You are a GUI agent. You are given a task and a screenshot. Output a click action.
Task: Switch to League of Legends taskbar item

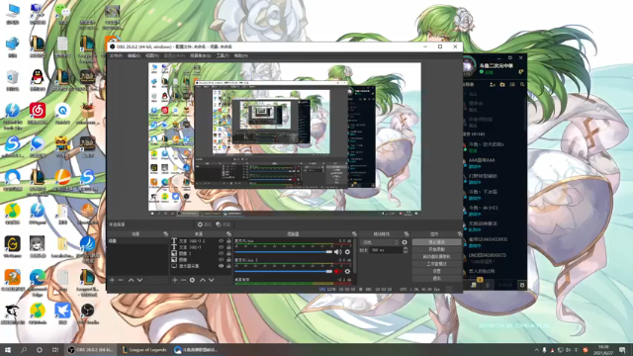pos(144,350)
